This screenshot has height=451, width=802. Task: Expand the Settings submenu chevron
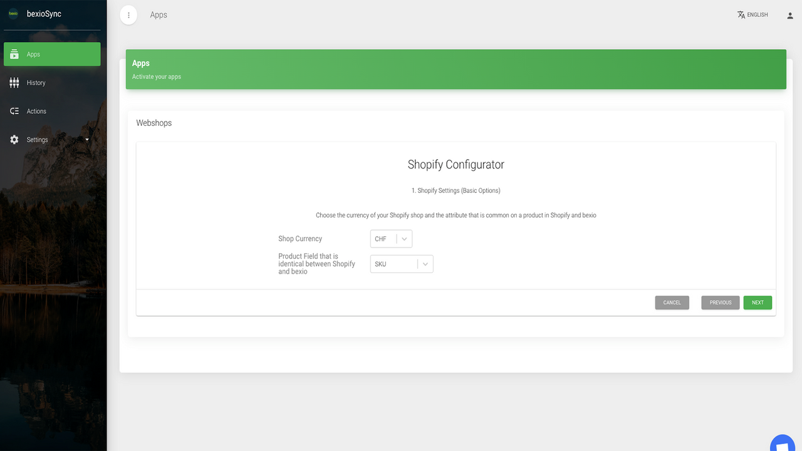click(87, 139)
